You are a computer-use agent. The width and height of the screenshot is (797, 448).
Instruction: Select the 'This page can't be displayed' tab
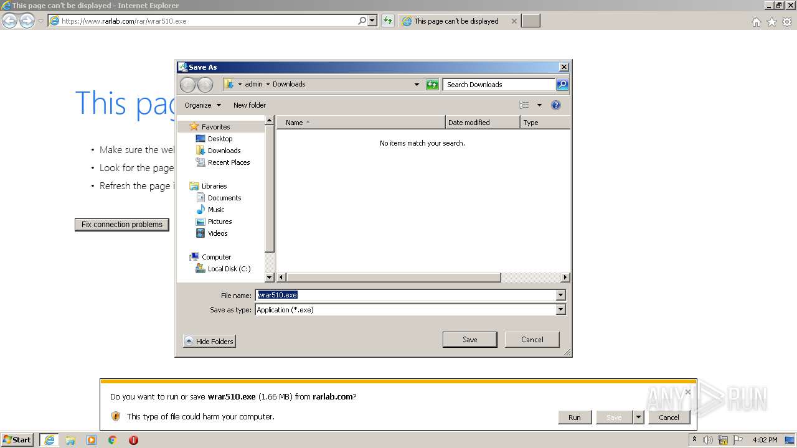click(458, 21)
